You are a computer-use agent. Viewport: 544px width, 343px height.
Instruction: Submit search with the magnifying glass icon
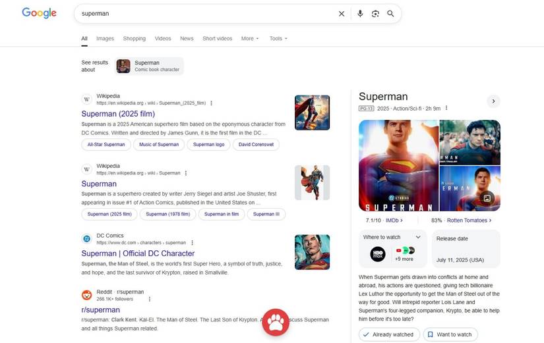(x=390, y=14)
